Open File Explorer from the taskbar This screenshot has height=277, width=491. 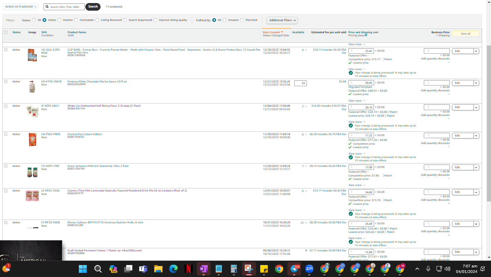pos(158,269)
